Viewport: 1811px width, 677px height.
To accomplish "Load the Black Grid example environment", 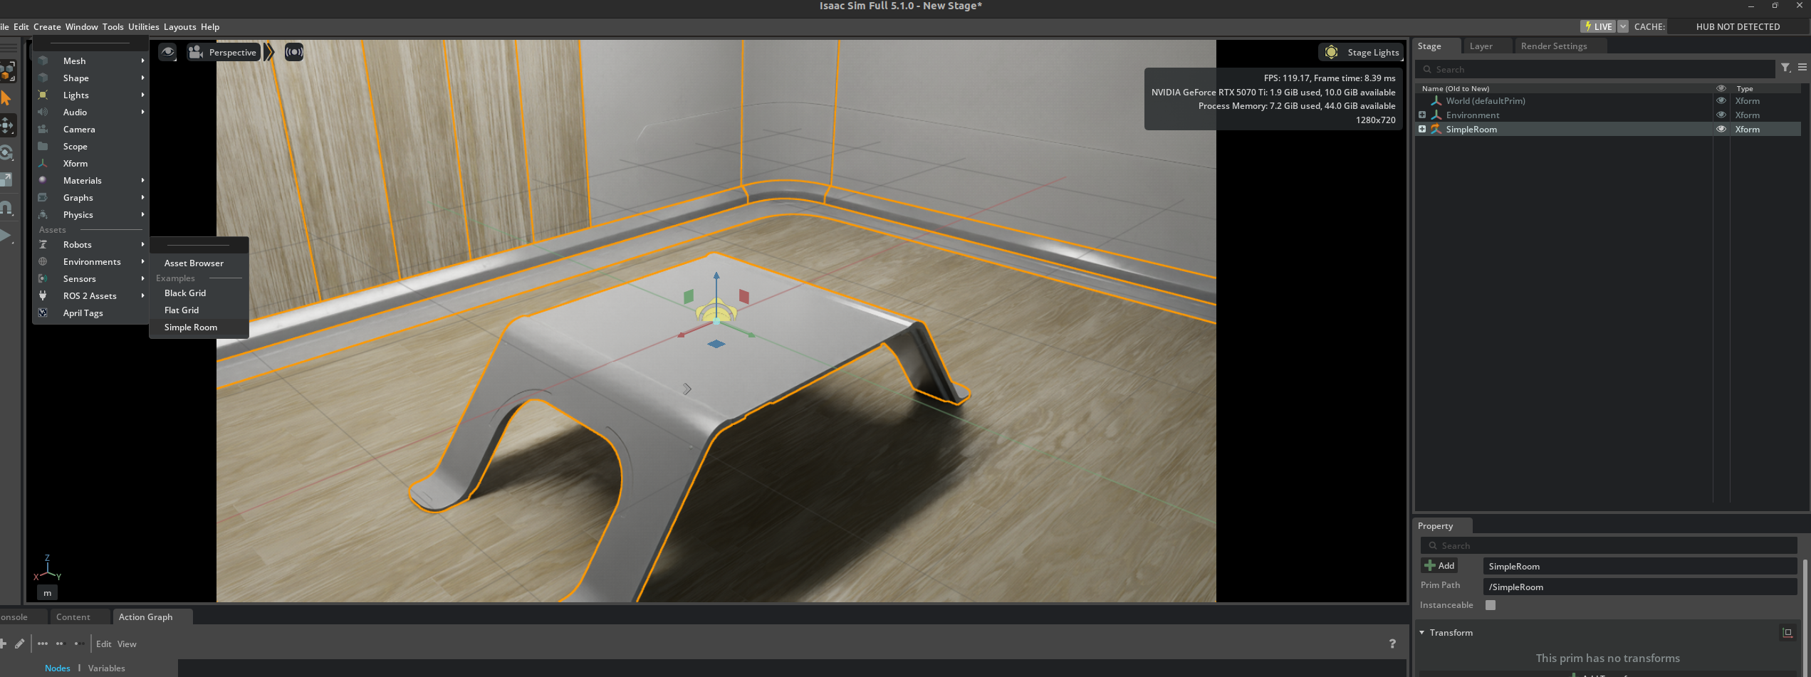I will pos(199,293).
